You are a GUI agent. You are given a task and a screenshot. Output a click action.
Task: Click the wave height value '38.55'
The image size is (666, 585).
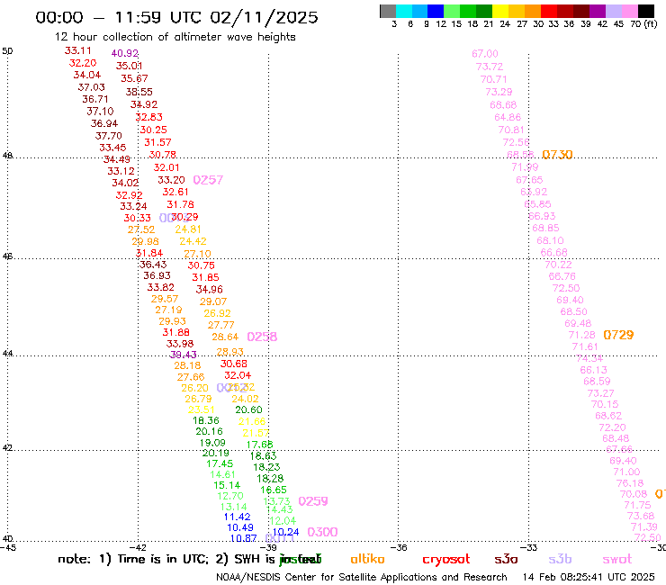coord(139,92)
